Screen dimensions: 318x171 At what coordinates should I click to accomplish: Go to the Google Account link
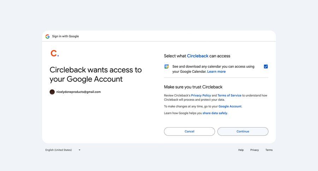tap(230, 106)
